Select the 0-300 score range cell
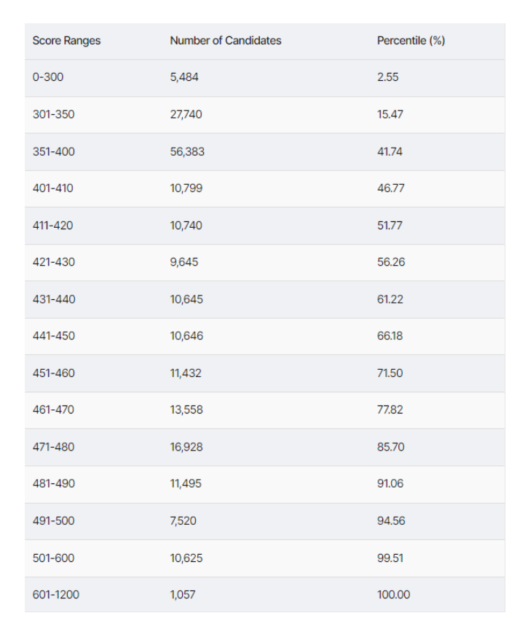Image resolution: width=528 pixels, height=637 pixels. (48, 77)
